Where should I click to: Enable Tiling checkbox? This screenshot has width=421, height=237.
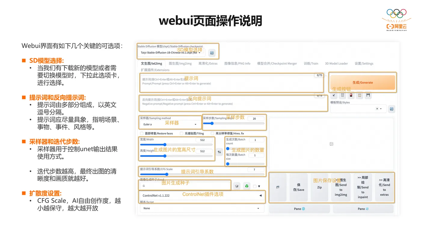(x=181, y=133)
